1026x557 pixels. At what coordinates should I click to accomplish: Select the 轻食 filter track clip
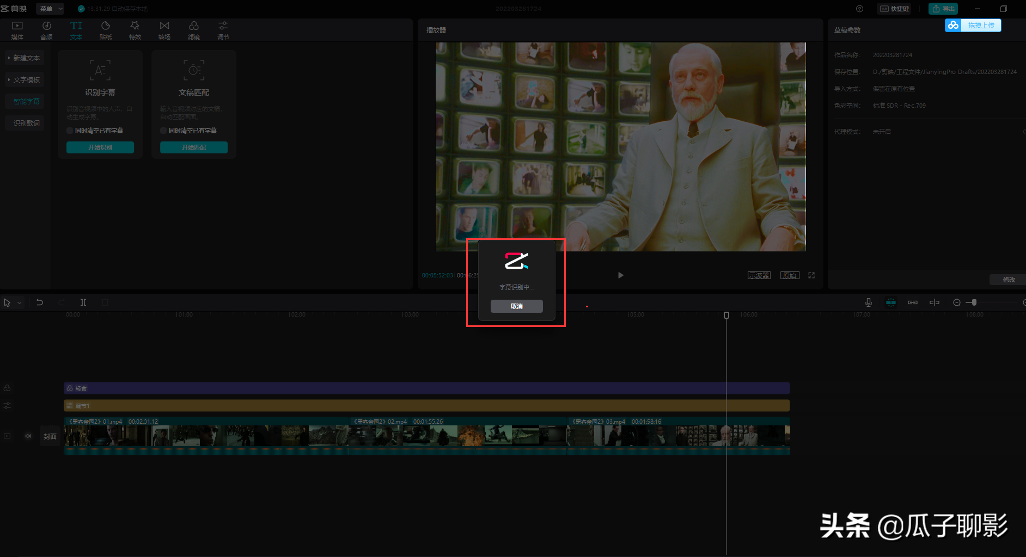(426, 388)
